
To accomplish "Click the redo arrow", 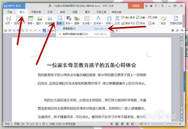I will point(35,30).
